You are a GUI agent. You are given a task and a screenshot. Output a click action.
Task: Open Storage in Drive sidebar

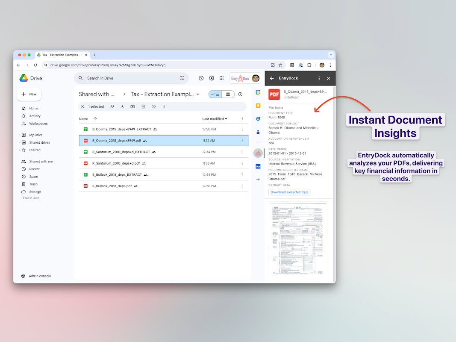coord(35,192)
